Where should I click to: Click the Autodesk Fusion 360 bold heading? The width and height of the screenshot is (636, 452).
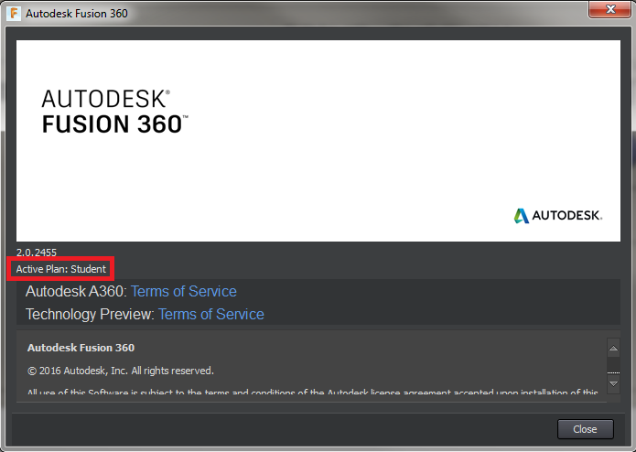click(x=81, y=348)
